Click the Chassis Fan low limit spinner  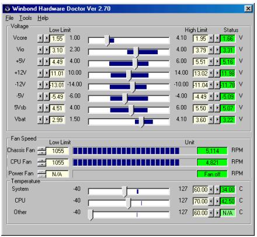coord(41,151)
